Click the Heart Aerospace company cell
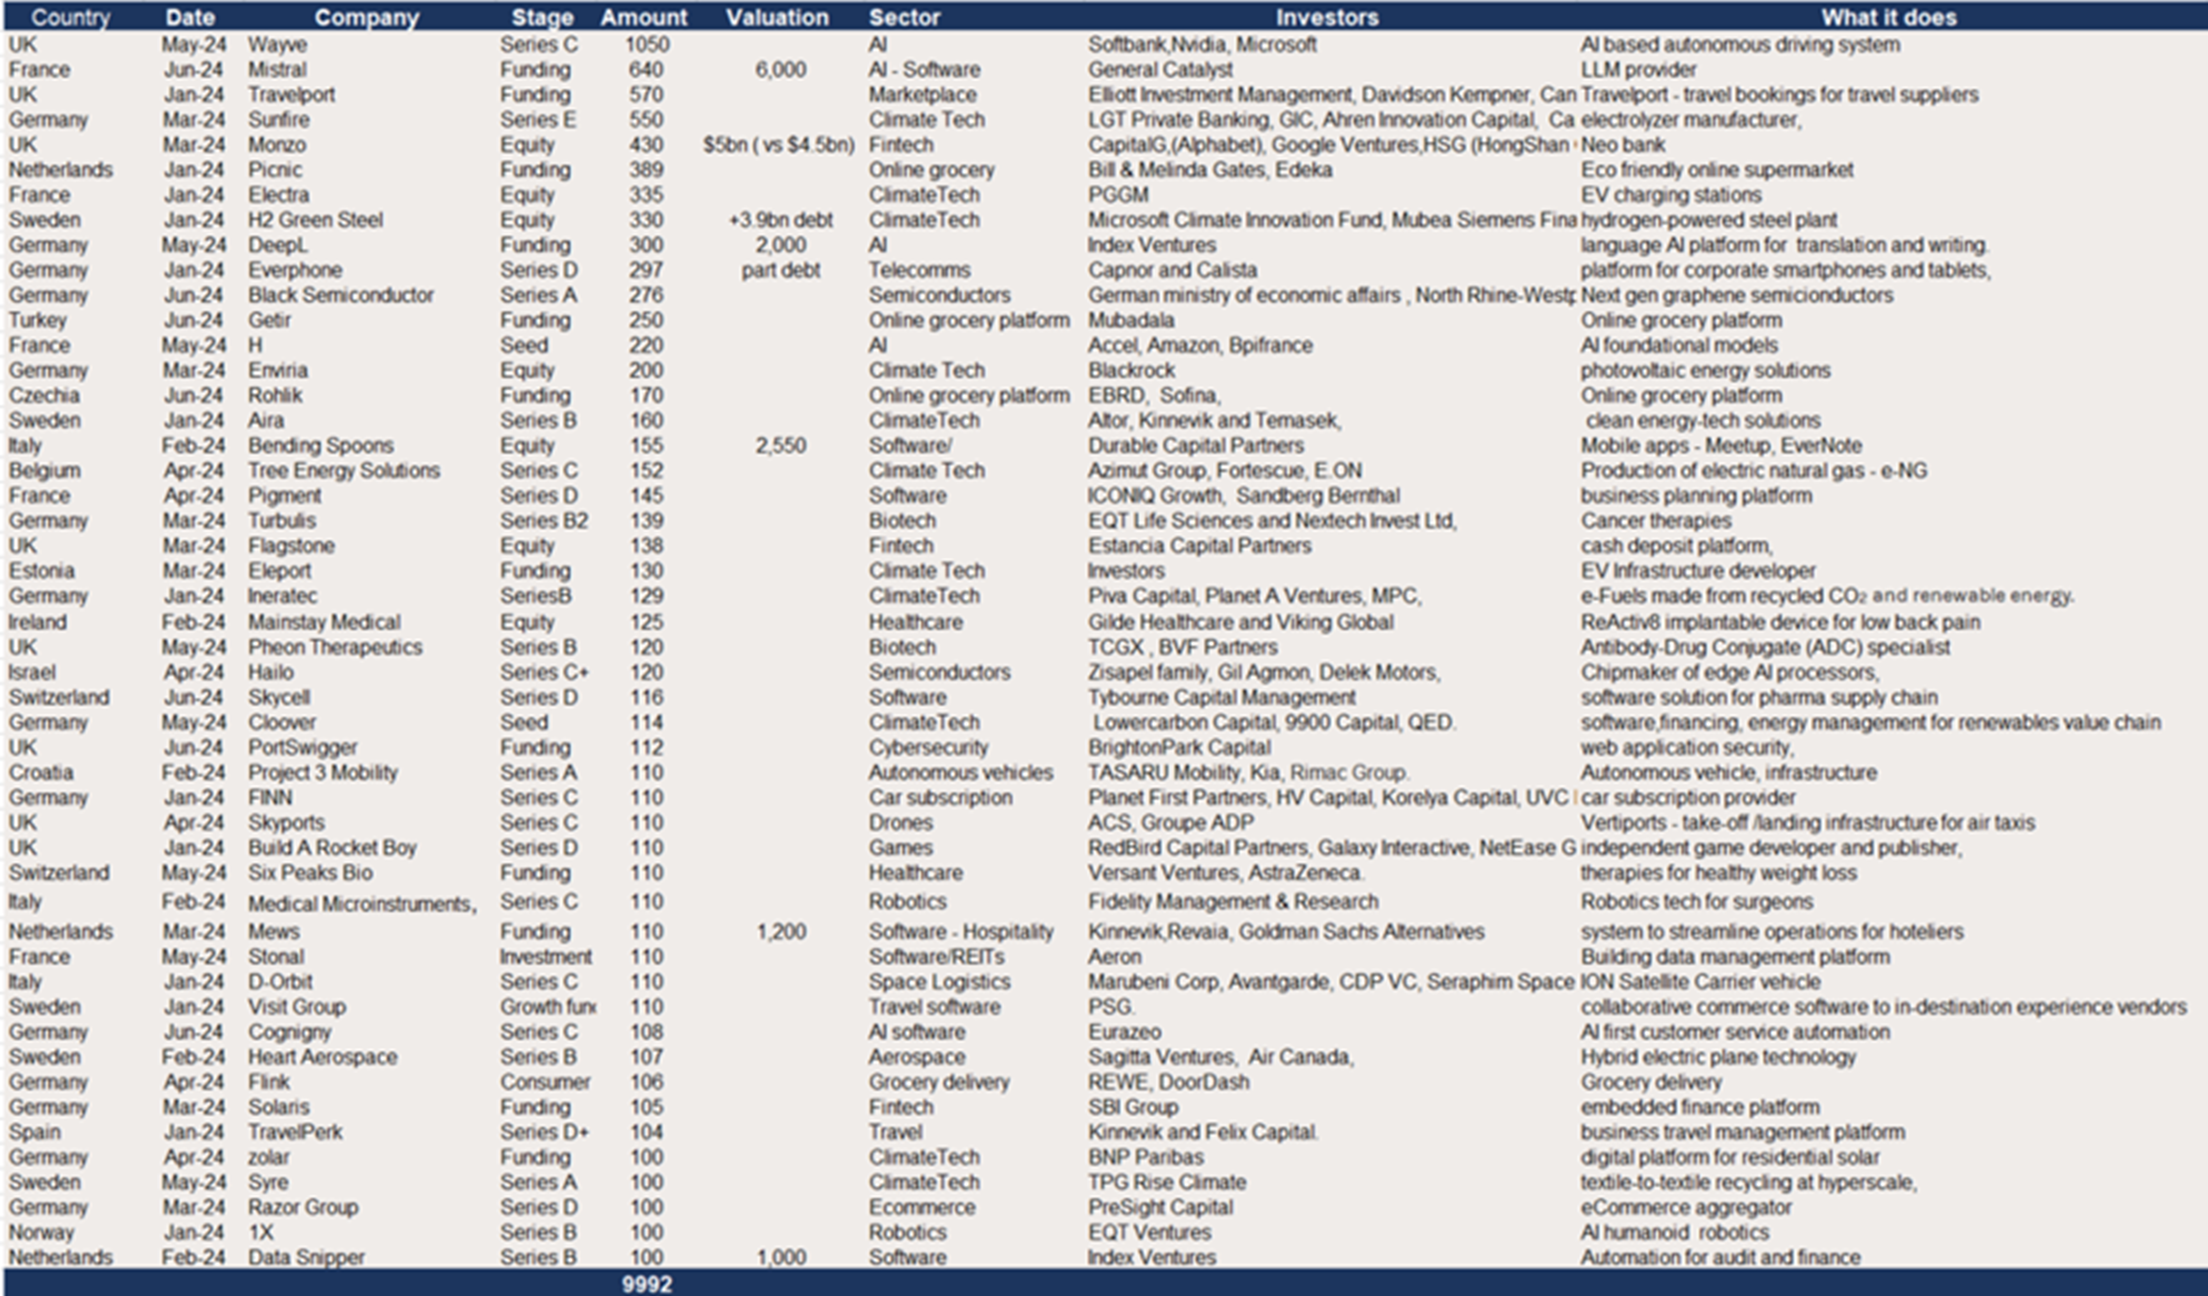The width and height of the screenshot is (2208, 1296). pyautogui.click(x=323, y=1058)
